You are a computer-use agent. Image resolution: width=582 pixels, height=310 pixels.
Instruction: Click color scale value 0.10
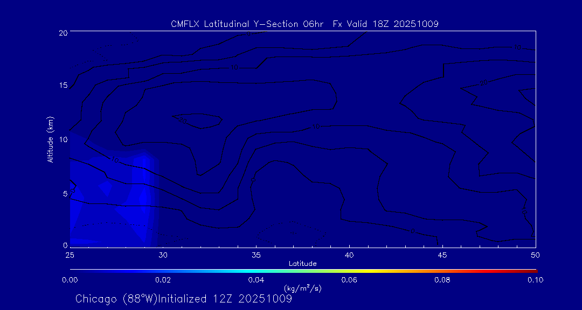pyautogui.click(x=536, y=280)
